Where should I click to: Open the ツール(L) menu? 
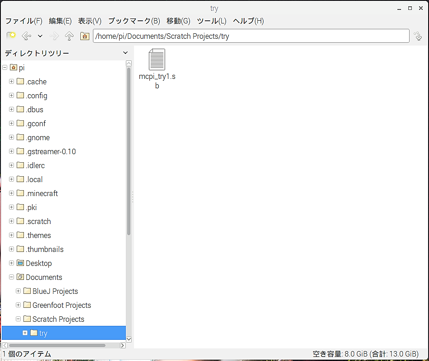pos(212,21)
